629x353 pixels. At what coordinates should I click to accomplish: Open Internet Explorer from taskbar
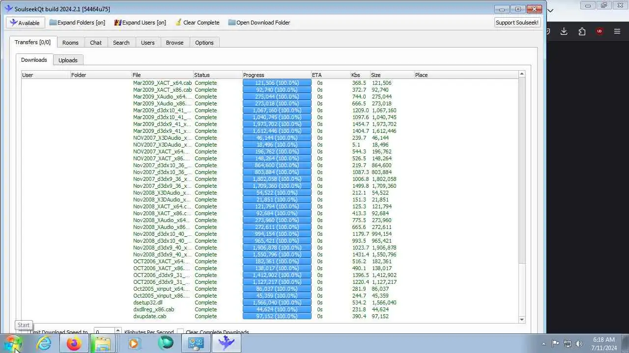coord(45,343)
